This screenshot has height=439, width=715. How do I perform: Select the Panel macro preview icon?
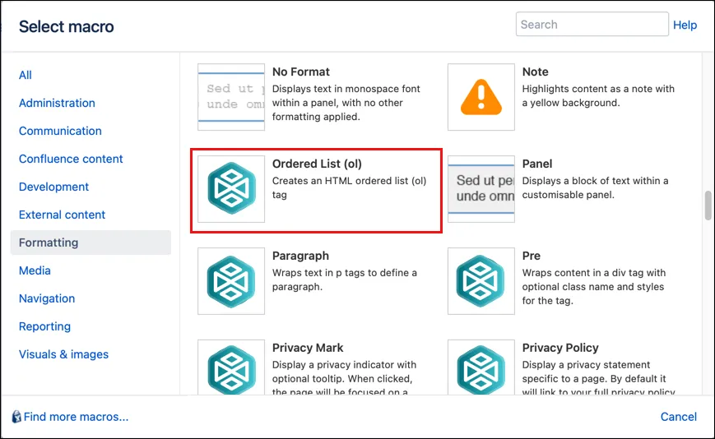(481, 189)
